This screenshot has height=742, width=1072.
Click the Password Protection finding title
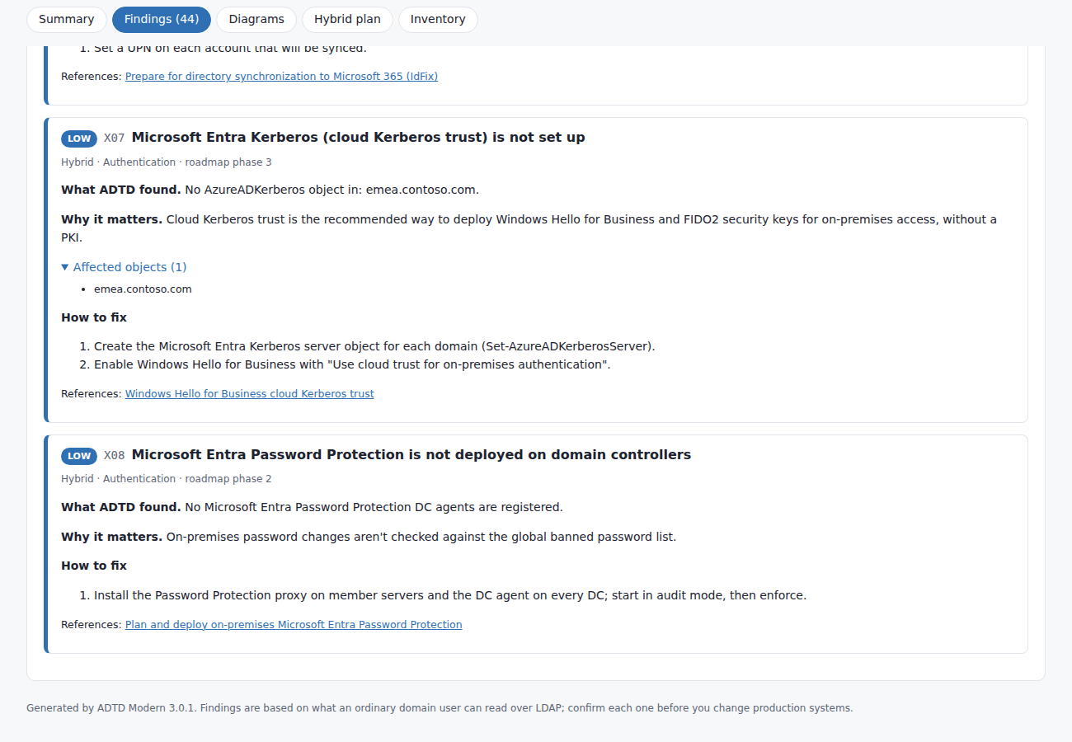411,455
